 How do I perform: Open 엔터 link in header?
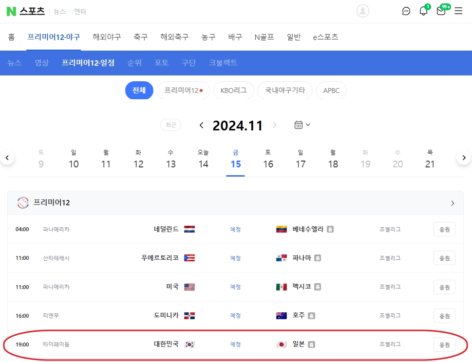point(80,11)
